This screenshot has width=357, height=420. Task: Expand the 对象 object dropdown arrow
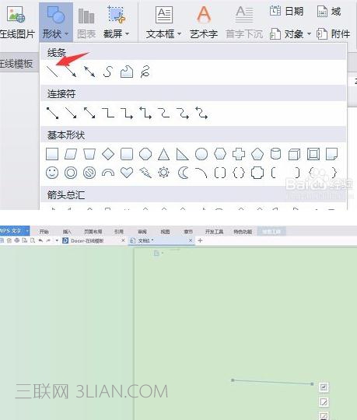309,34
